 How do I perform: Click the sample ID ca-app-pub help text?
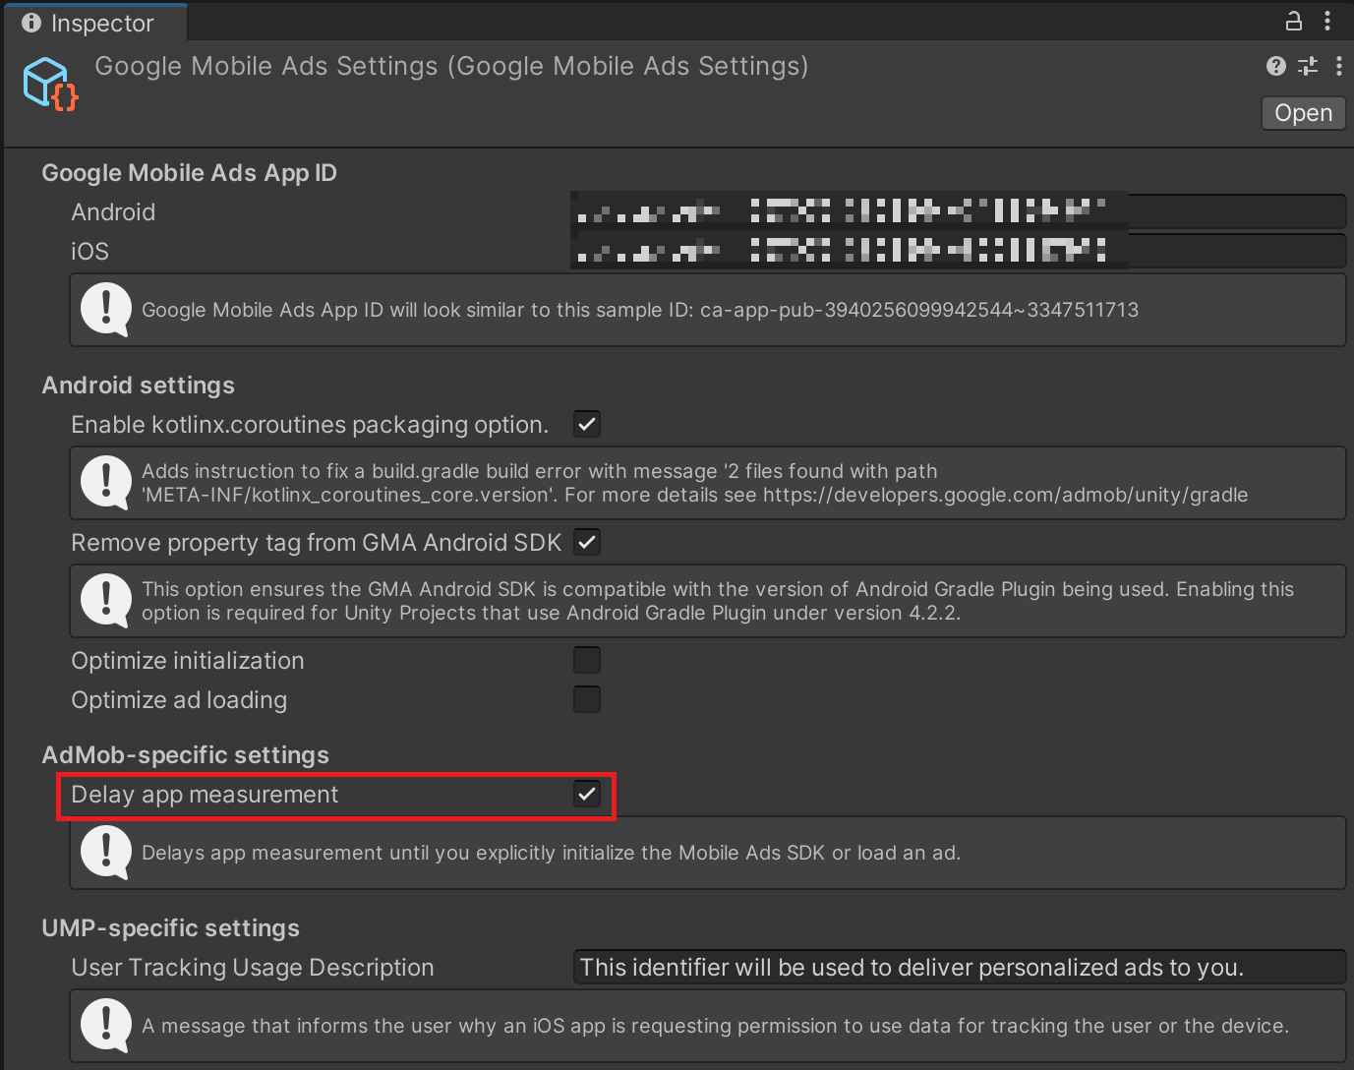click(640, 310)
